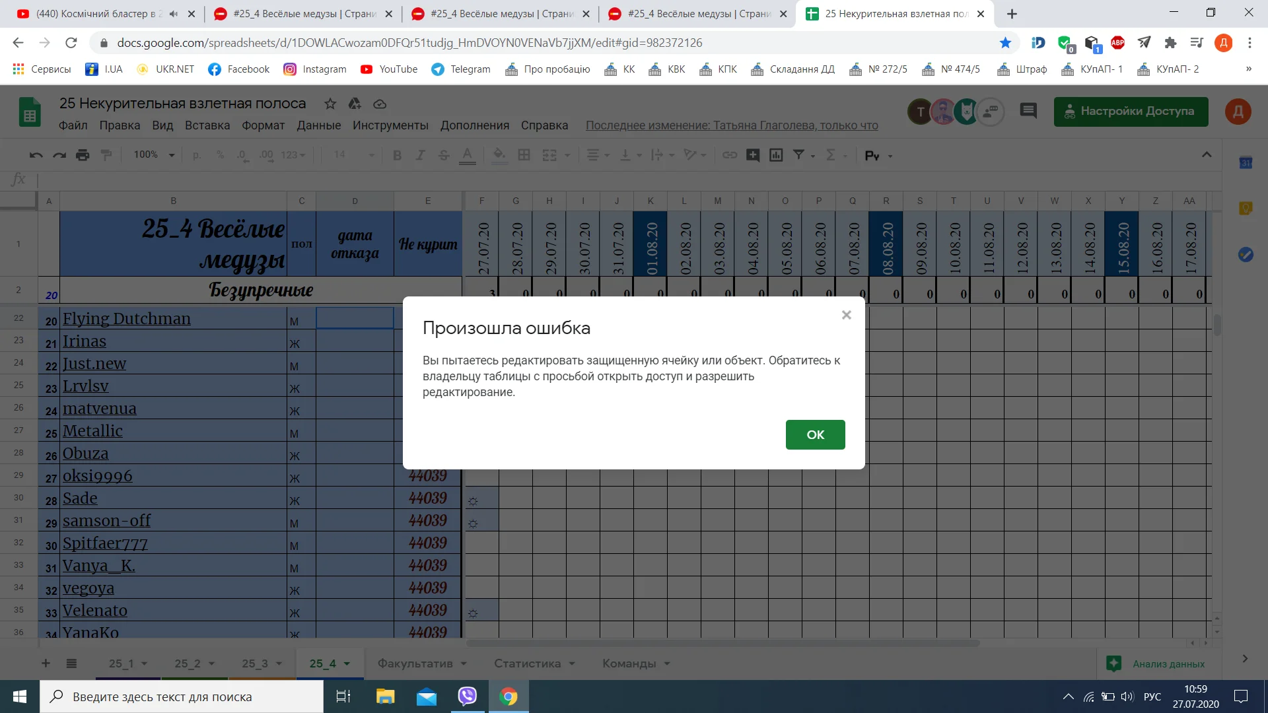Close the error dialog with X
Screen dimensions: 1268x713
coord(846,315)
